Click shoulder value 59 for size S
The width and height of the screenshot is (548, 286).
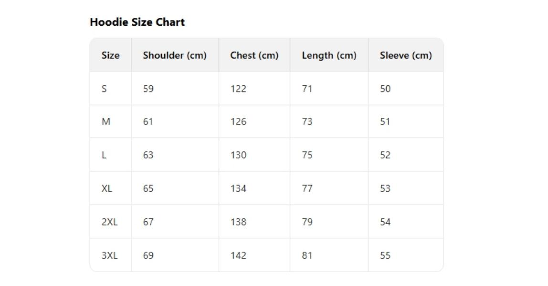click(148, 89)
